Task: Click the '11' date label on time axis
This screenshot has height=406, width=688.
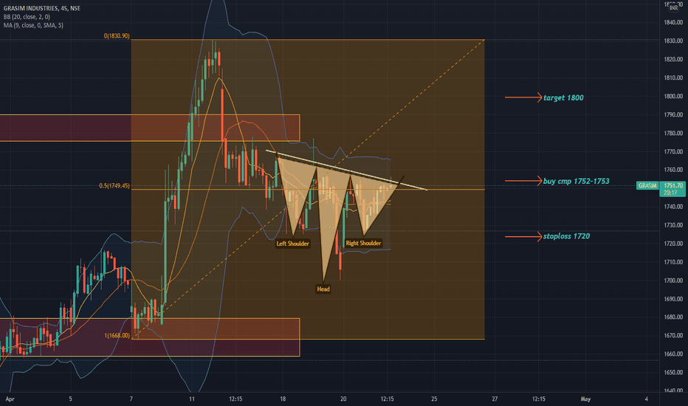Action: (x=192, y=399)
